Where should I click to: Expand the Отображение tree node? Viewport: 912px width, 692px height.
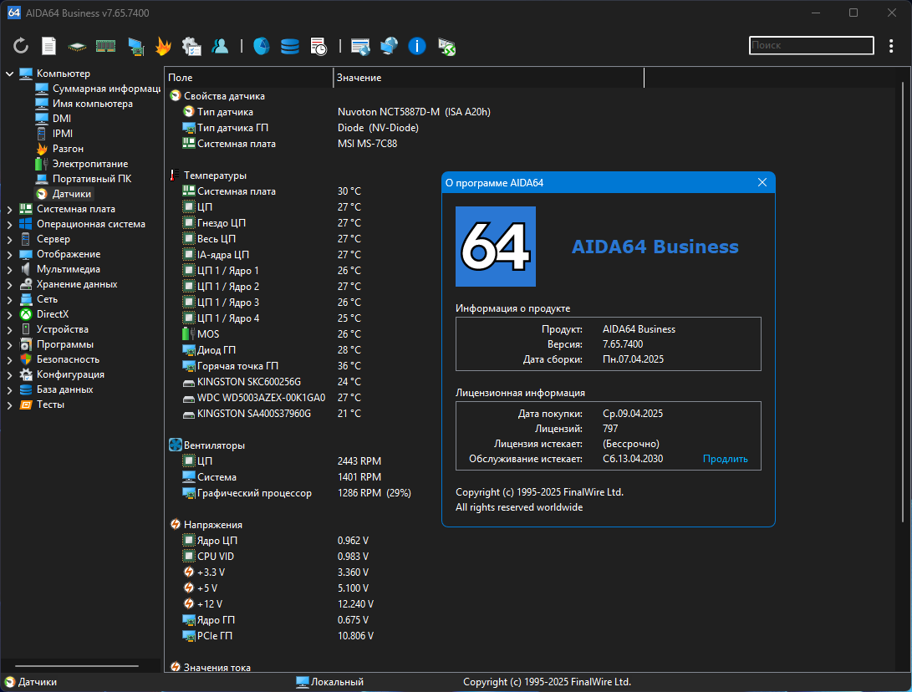[10, 255]
